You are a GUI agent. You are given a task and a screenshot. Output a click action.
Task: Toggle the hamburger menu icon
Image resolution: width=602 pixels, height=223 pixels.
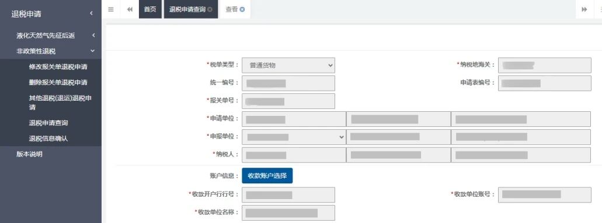tap(111, 9)
